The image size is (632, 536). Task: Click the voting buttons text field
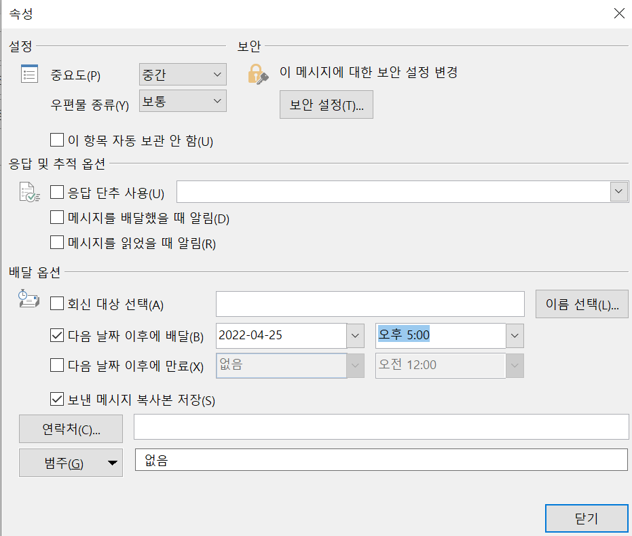[394, 192]
